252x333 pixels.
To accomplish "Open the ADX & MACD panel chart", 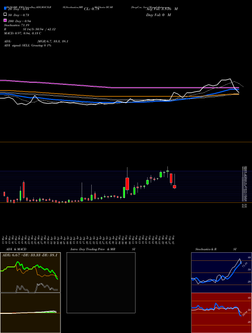I will (30, 293).
